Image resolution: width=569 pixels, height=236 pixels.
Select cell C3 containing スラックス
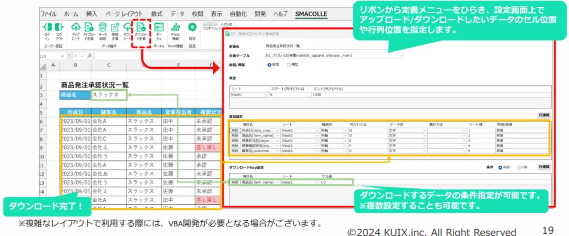click(x=109, y=95)
